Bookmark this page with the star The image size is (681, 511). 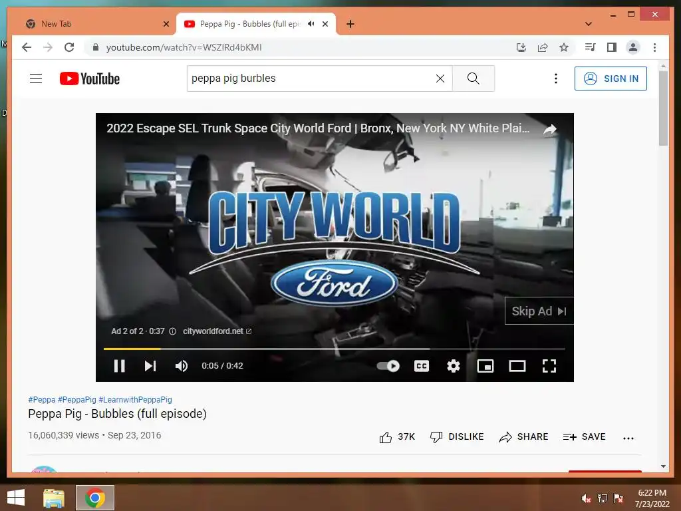(x=564, y=47)
